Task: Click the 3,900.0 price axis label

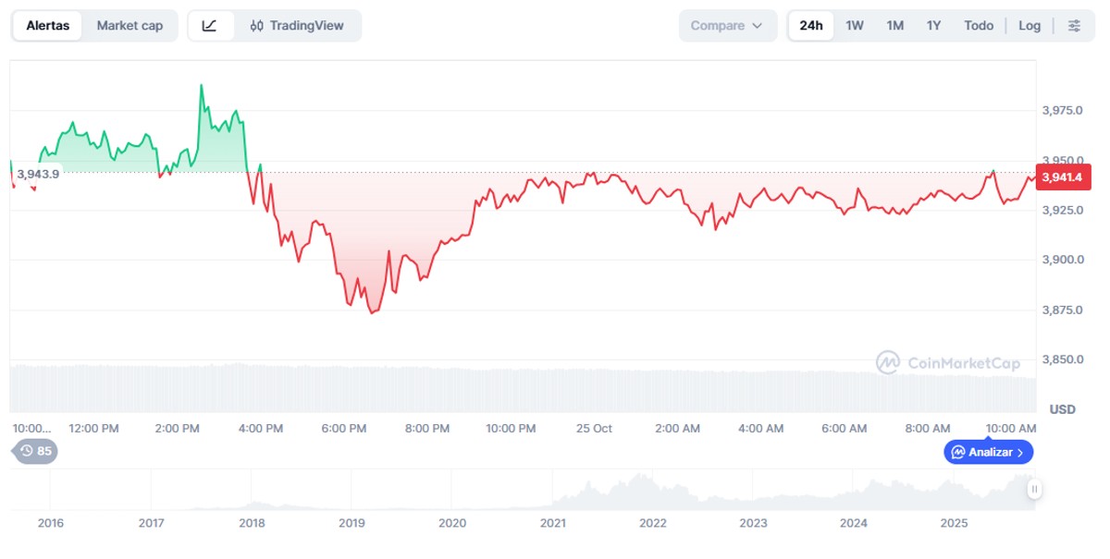Action: point(1062,260)
